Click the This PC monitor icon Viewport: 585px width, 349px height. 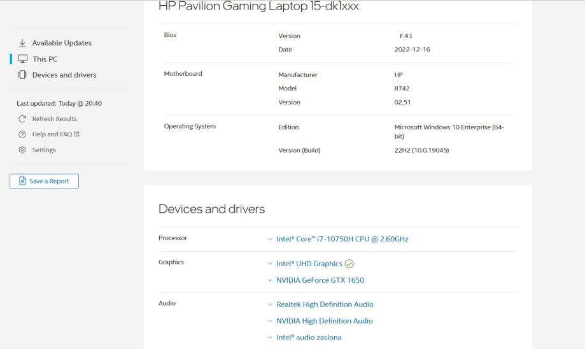[23, 59]
